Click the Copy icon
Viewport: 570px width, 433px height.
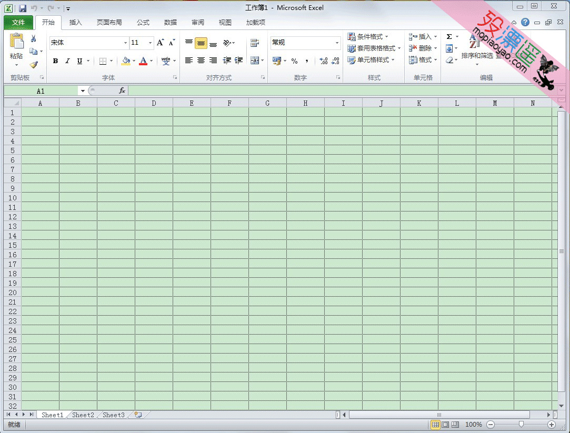click(34, 51)
